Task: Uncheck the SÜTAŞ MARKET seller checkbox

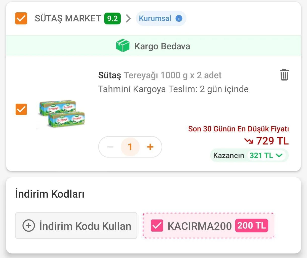Action: (21, 18)
